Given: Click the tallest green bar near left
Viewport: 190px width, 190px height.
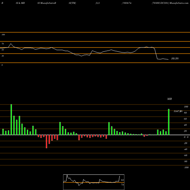Looking at the screenshot, I should [11, 120].
